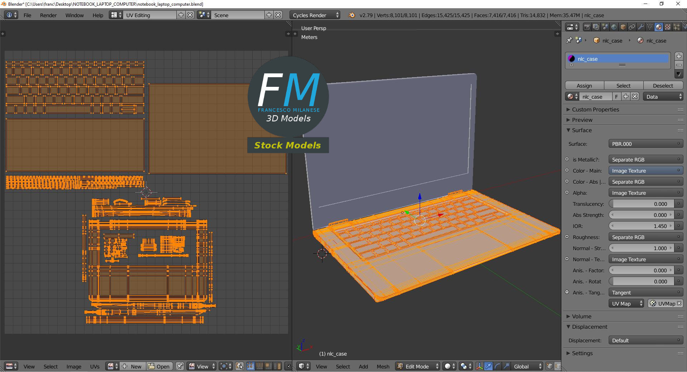Toggle fake user F for nlc_case material
The height and width of the screenshot is (372, 687).
[617, 96]
